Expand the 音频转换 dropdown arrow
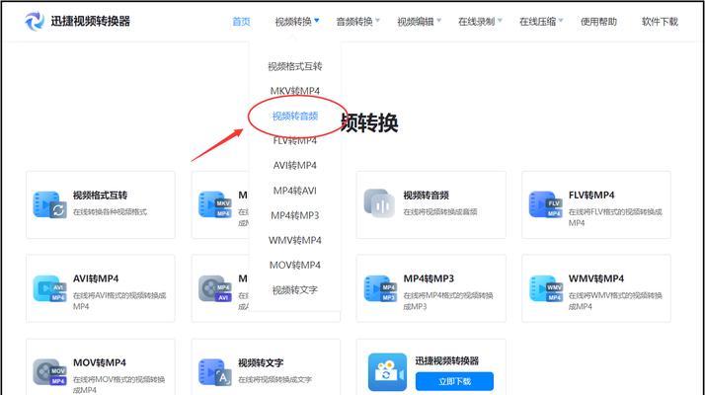 coord(377,21)
